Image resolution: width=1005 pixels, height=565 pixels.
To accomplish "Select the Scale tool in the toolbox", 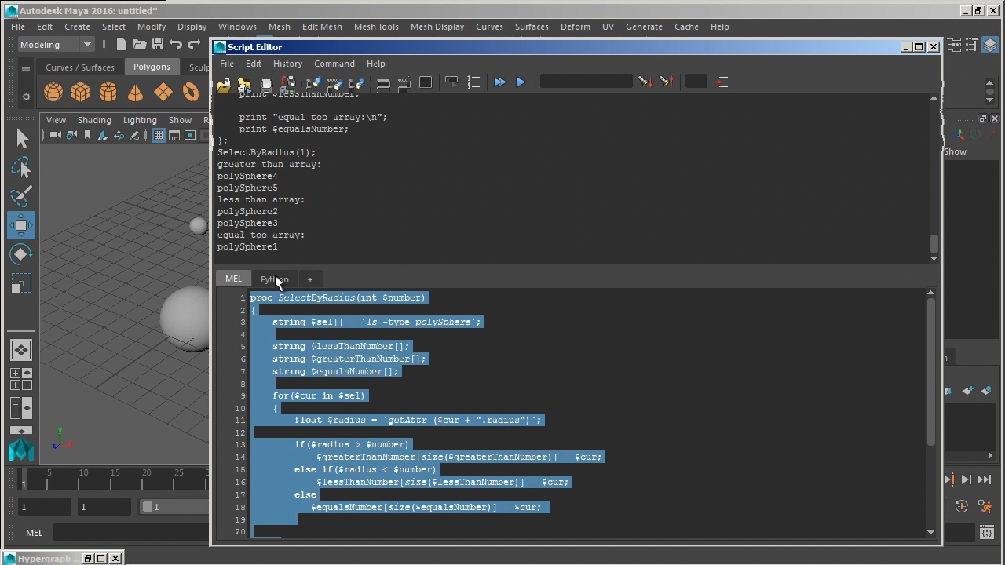I will point(21,283).
